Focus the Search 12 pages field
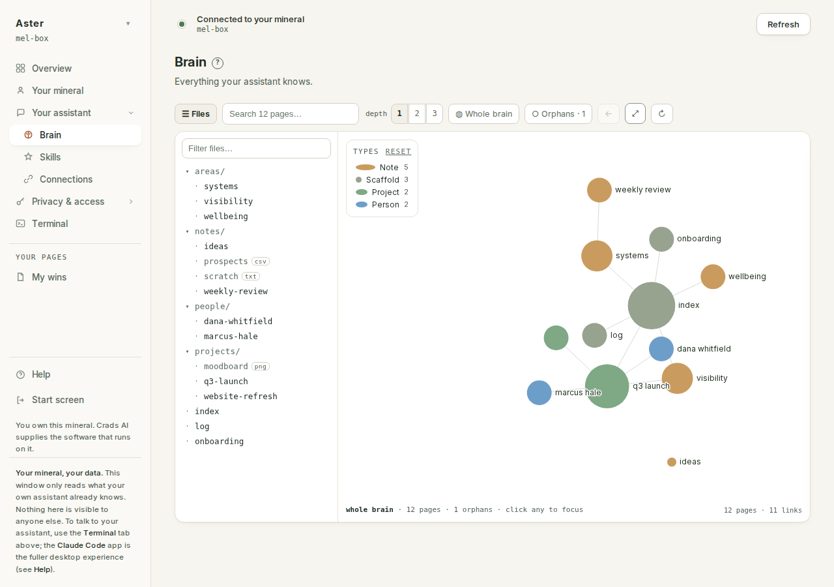 (291, 113)
